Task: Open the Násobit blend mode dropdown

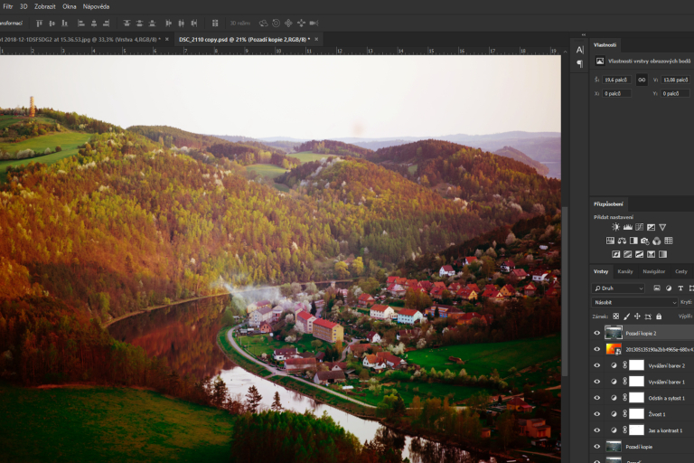Action: pyautogui.click(x=634, y=302)
